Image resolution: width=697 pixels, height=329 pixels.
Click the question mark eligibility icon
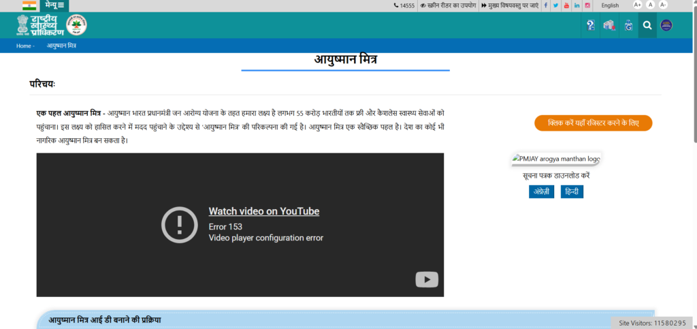(x=591, y=25)
